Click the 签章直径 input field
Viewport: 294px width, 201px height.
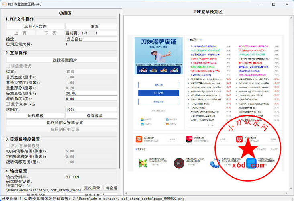[x=91, y=93]
